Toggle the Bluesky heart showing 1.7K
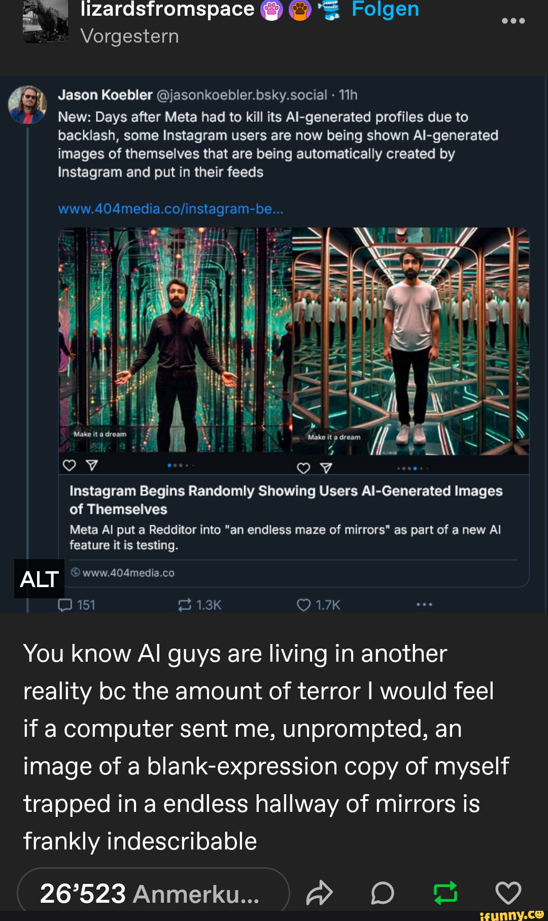 [303, 605]
